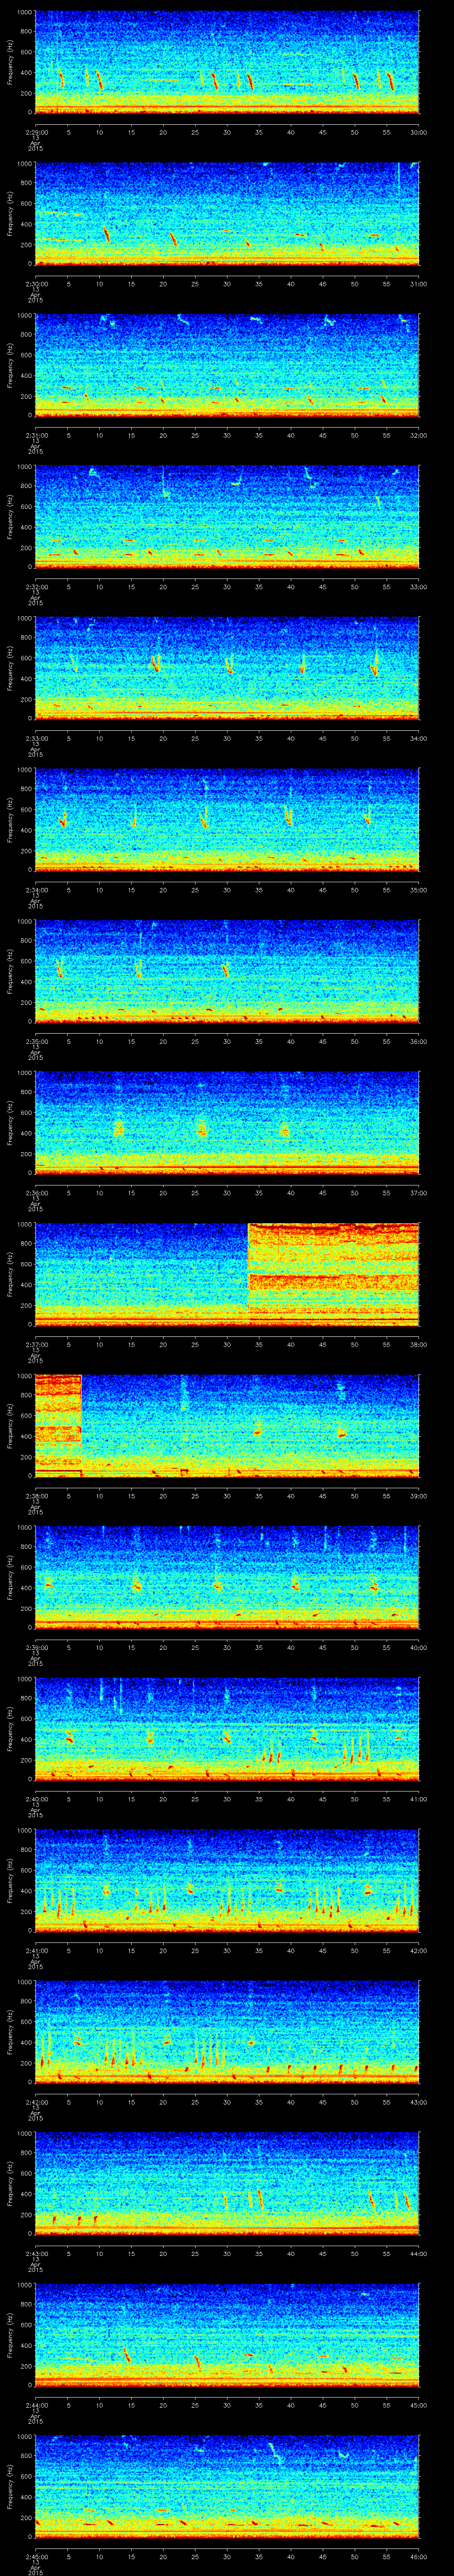
Task: Select the spectrogram plot beginning 2:38:00
Action: 227,1425
